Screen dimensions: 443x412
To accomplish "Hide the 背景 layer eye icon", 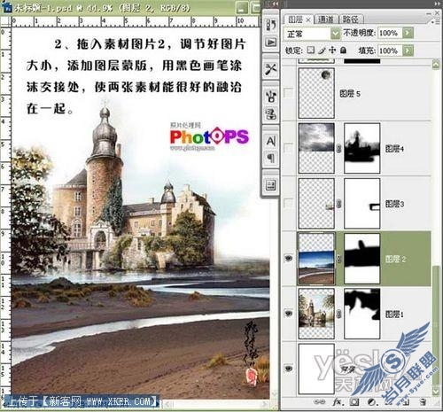I will click(x=288, y=369).
